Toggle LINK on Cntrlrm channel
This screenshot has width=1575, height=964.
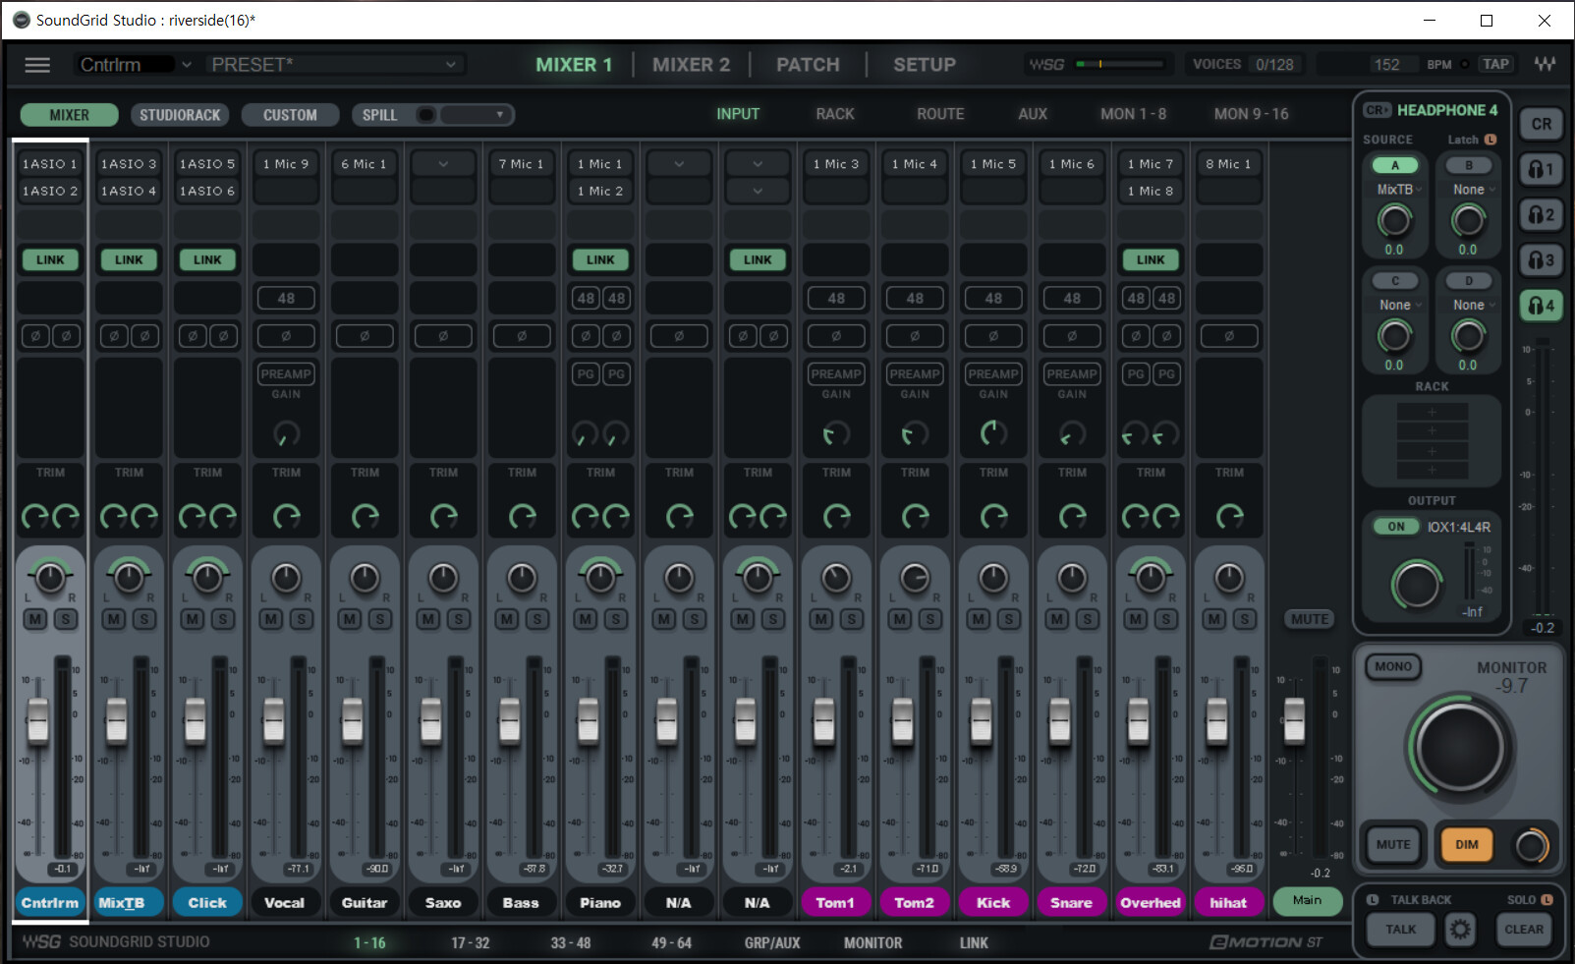point(50,260)
